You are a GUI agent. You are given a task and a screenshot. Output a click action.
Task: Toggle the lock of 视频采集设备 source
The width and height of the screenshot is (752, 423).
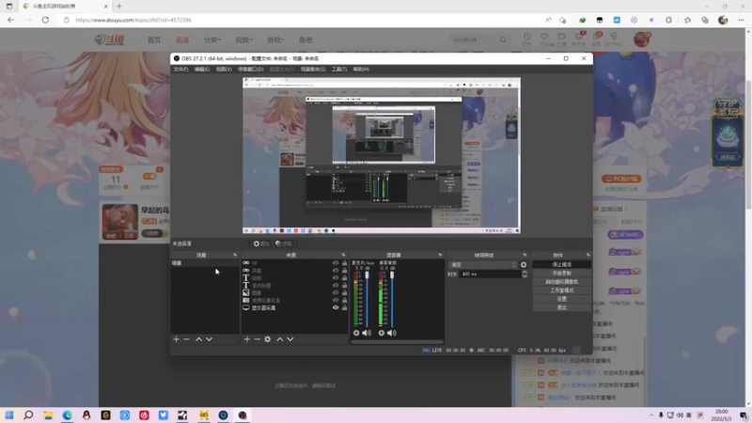point(344,300)
